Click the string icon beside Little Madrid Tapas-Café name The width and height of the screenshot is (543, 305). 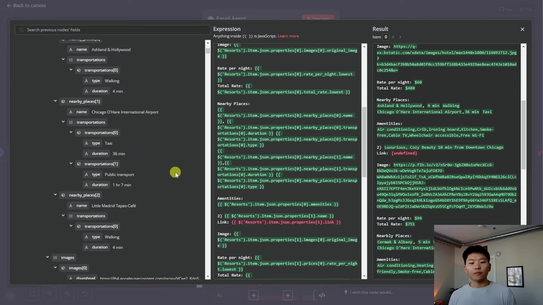pyautogui.click(x=71, y=206)
